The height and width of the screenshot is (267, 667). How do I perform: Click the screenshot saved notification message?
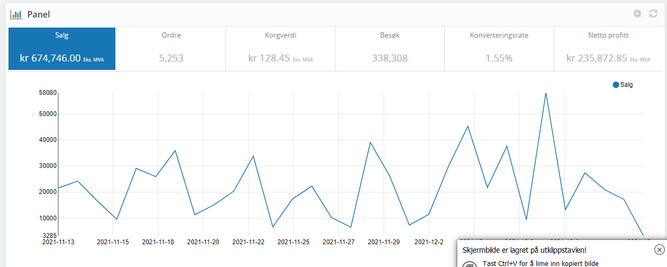click(x=525, y=250)
